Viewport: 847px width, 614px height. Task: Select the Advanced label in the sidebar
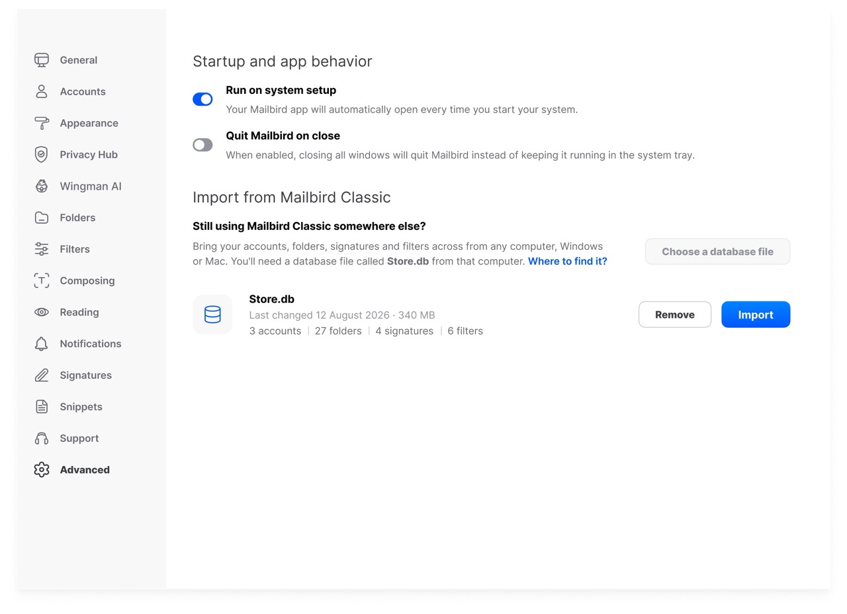tap(85, 470)
